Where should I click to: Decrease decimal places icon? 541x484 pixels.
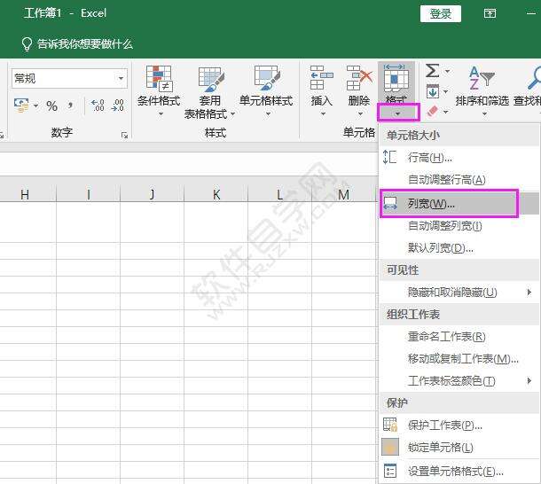click(118, 105)
